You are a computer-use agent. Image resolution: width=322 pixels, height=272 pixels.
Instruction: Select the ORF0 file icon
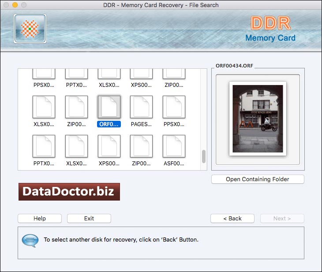(x=109, y=107)
